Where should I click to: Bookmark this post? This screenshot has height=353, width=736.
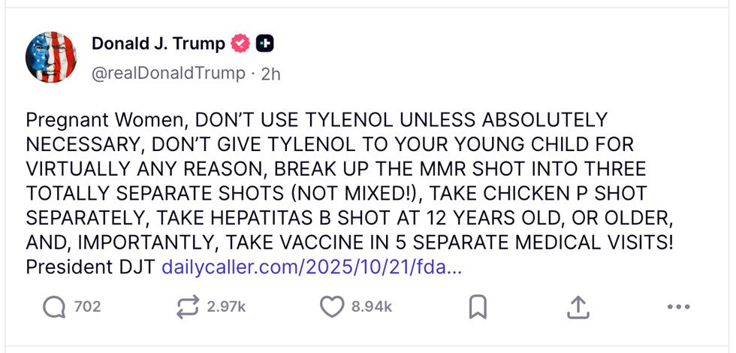click(478, 306)
